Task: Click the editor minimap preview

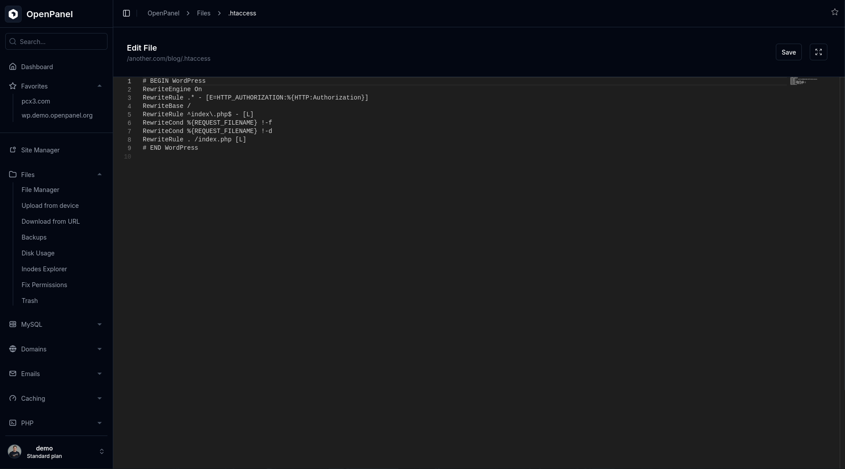Action: coord(804,81)
